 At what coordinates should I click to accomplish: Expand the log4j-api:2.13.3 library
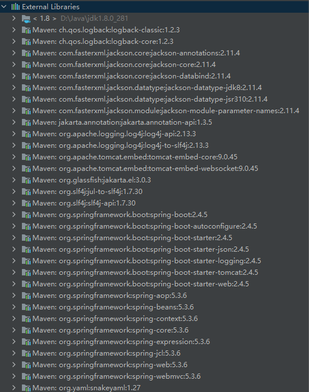[14, 134]
